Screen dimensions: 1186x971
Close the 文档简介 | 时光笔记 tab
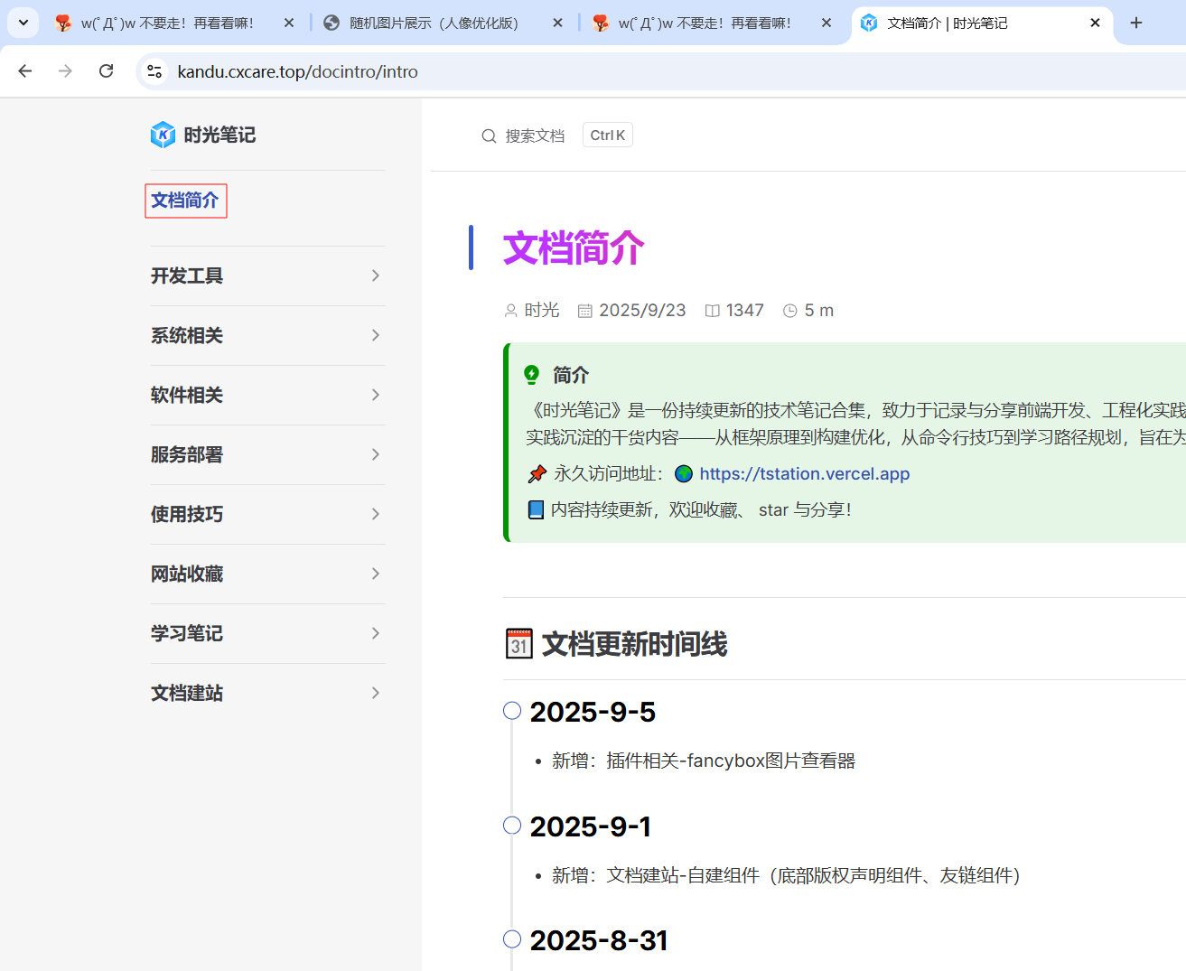[x=1095, y=23]
